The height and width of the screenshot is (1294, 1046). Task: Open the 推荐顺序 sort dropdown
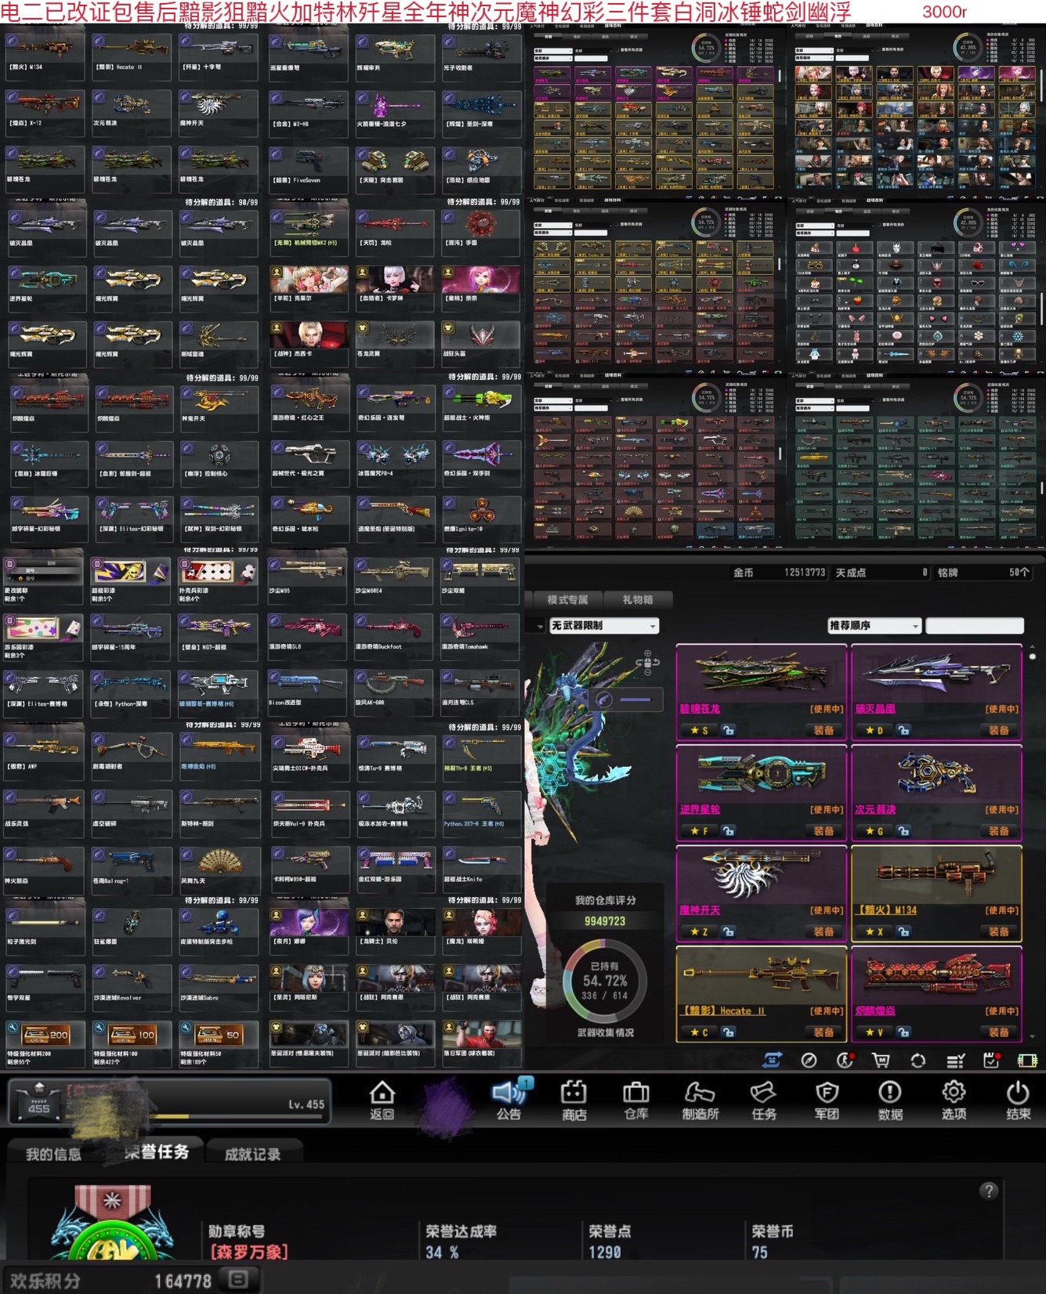pyautogui.click(x=874, y=625)
